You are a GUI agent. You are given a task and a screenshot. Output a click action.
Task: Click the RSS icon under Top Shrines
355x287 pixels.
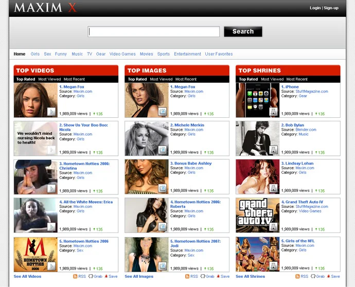click(x=298, y=276)
